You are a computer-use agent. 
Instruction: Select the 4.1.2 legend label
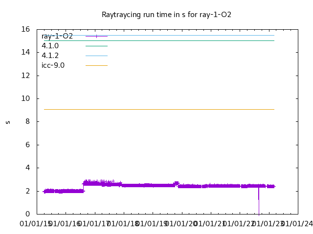(x=50, y=56)
